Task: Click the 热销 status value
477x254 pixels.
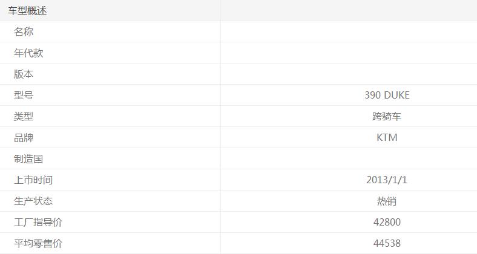Action: tap(387, 201)
